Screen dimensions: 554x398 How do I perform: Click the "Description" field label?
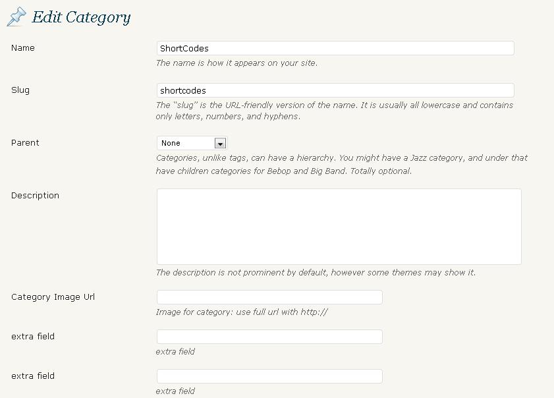coord(35,196)
